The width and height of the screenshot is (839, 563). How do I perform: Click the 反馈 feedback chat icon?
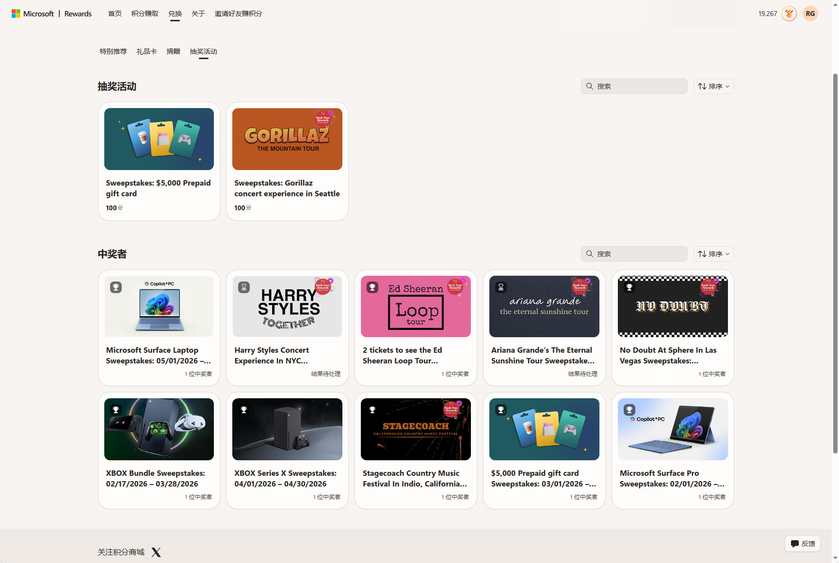coord(795,544)
